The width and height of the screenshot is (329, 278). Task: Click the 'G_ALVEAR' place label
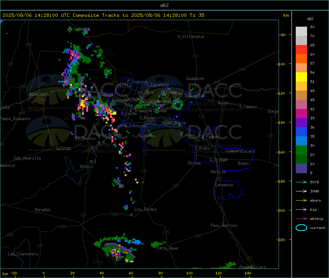(219, 160)
